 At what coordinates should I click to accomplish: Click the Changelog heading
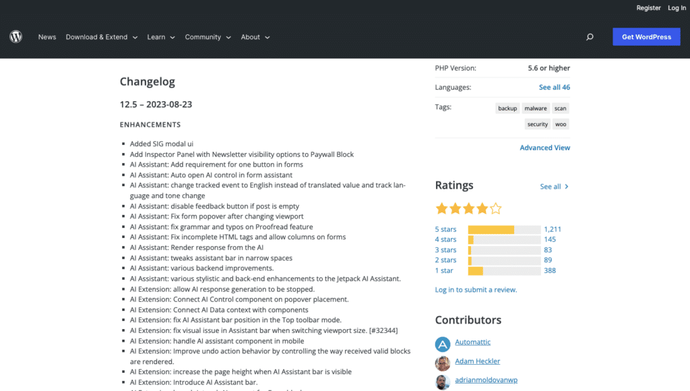click(148, 82)
